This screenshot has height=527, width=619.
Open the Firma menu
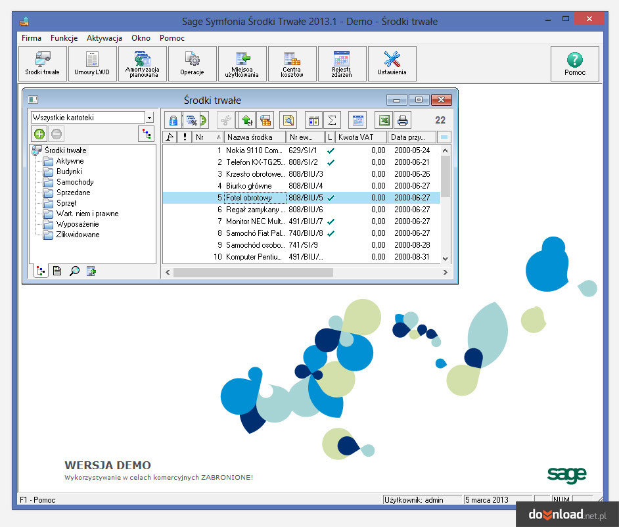click(31, 38)
